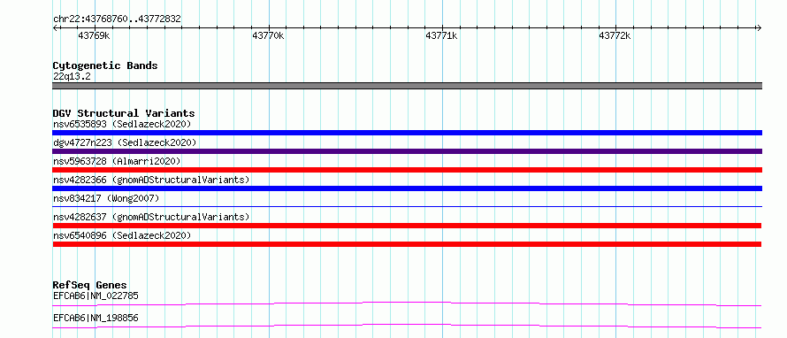Click the 43770k ruler tick label
This screenshot has height=338, width=787.
point(268,35)
